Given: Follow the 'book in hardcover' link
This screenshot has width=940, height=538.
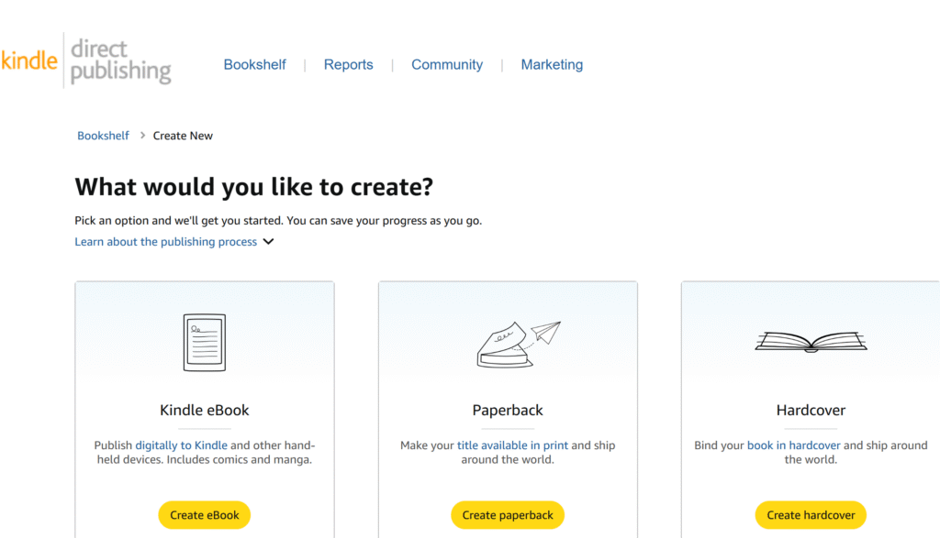Looking at the screenshot, I should point(794,445).
